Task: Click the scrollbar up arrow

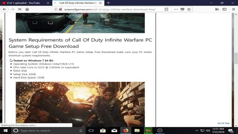Action: click(236, 15)
